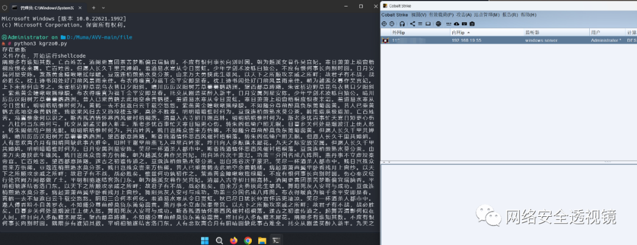The width and height of the screenshot is (637, 245).
Task: Click the shield icon in terminal title bar
Action: [5, 7]
